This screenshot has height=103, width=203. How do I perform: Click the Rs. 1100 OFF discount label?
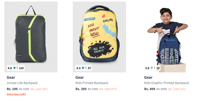39,89
